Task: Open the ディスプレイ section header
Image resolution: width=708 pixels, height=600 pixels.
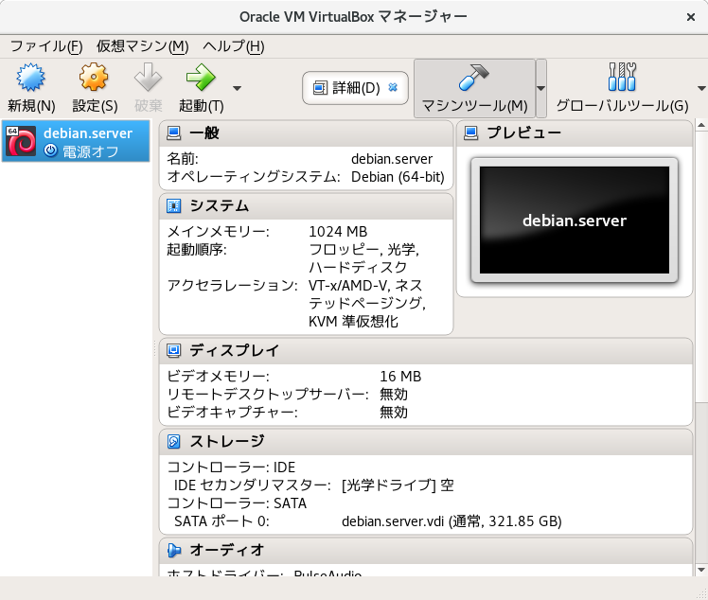Action: pos(426,351)
